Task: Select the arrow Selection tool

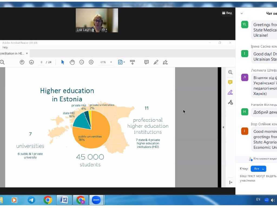Action: pos(62,62)
